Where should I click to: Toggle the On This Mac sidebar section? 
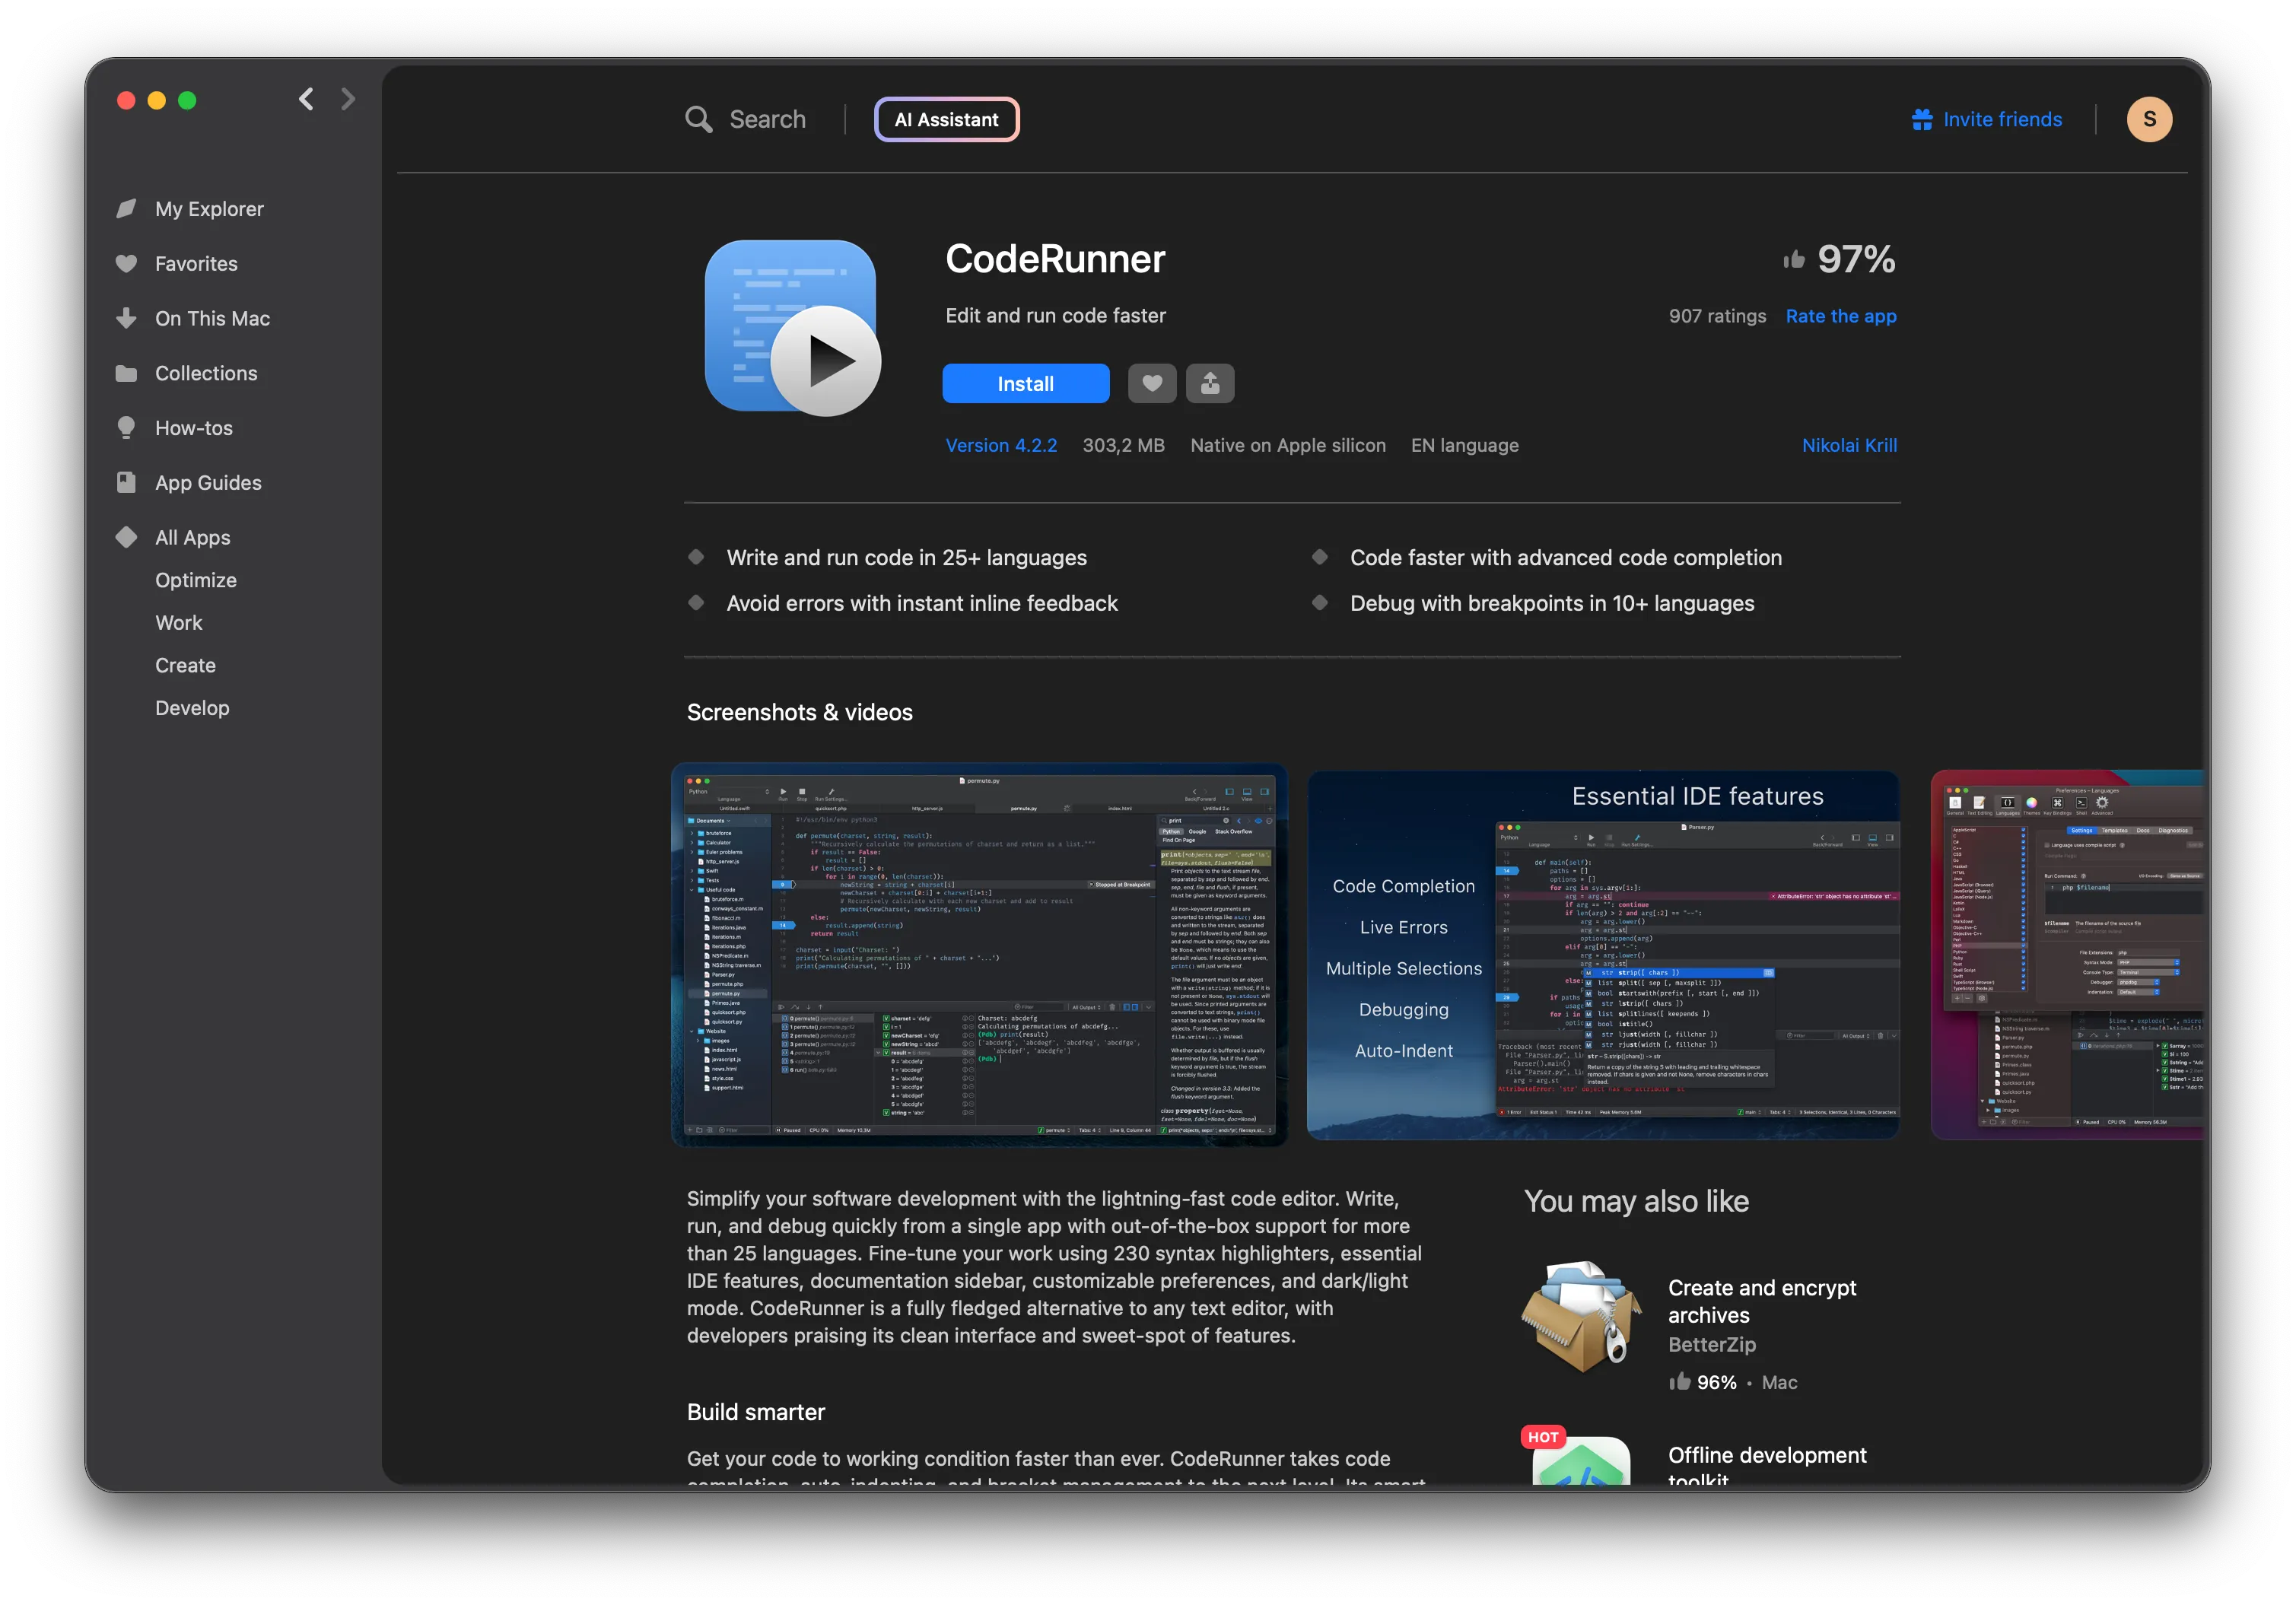click(213, 317)
